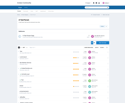Screen dimensions: 125x103
Task: Click the search magnifier icon
Action: [108, 8]
